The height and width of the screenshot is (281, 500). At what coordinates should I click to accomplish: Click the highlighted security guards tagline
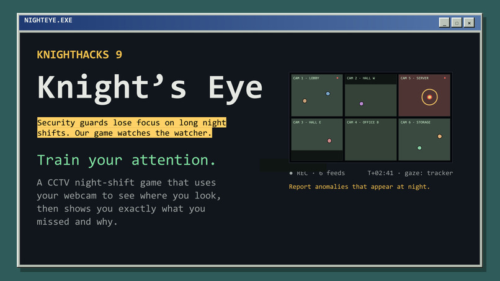click(x=132, y=128)
